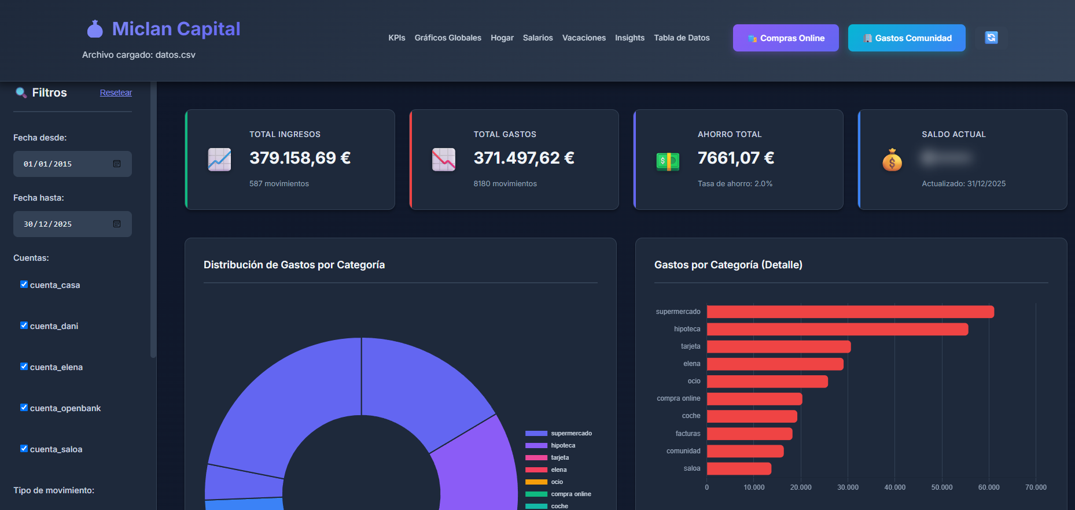Viewport: 1075px width, 510px height.
Task: Select the elena bar in the detail chart
Action: pos(775,364)
